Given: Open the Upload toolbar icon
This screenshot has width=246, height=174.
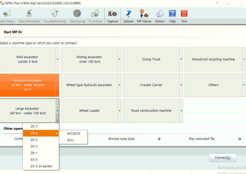Looking at the screenshot, I should 128,14.
